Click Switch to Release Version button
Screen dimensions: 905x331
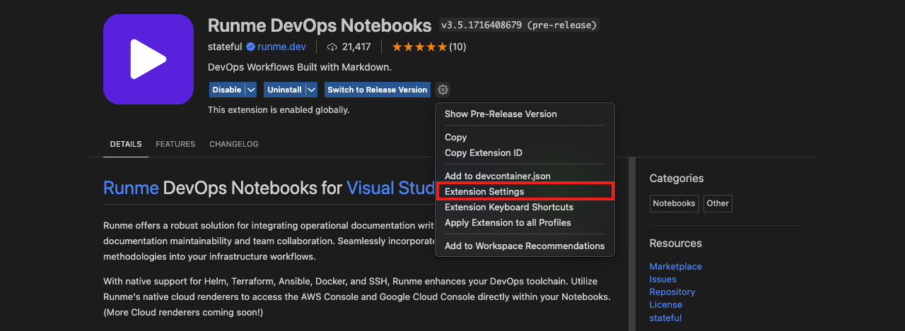point(377,90)
